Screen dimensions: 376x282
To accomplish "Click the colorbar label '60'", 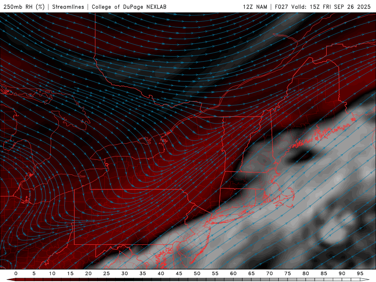I will (233, 274).
